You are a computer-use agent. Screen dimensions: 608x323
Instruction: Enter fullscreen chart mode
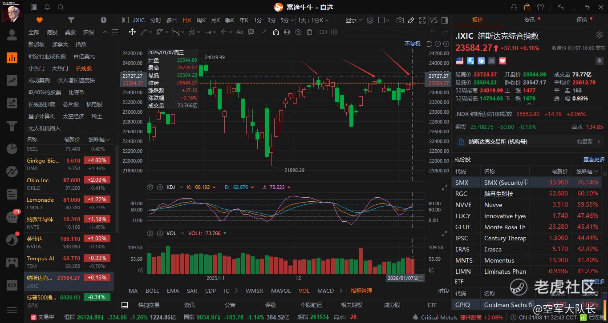click(x=422, y=20)
